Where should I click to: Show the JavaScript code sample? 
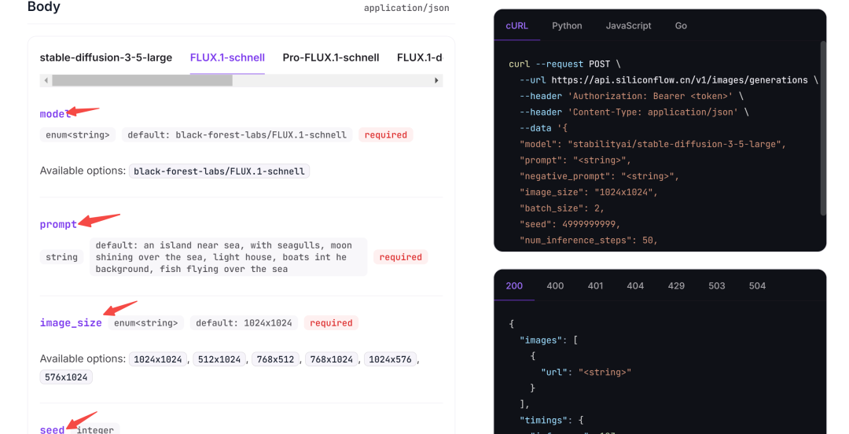[628, 26]
